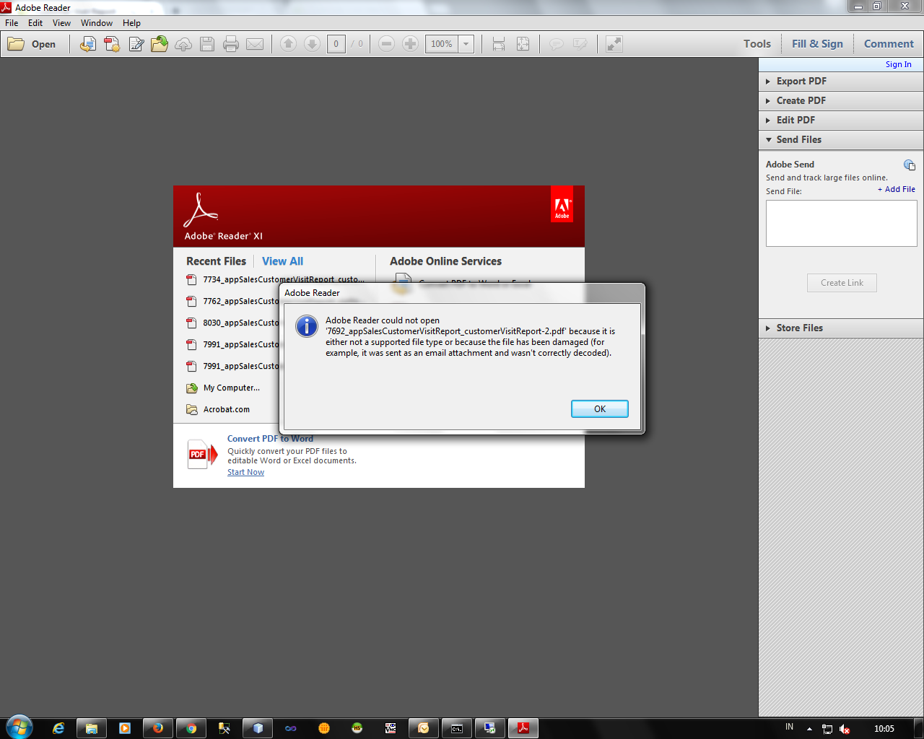Click the fit width scrolling icon
This screenshot has width=924, height=739.
[x=499, y=44]
